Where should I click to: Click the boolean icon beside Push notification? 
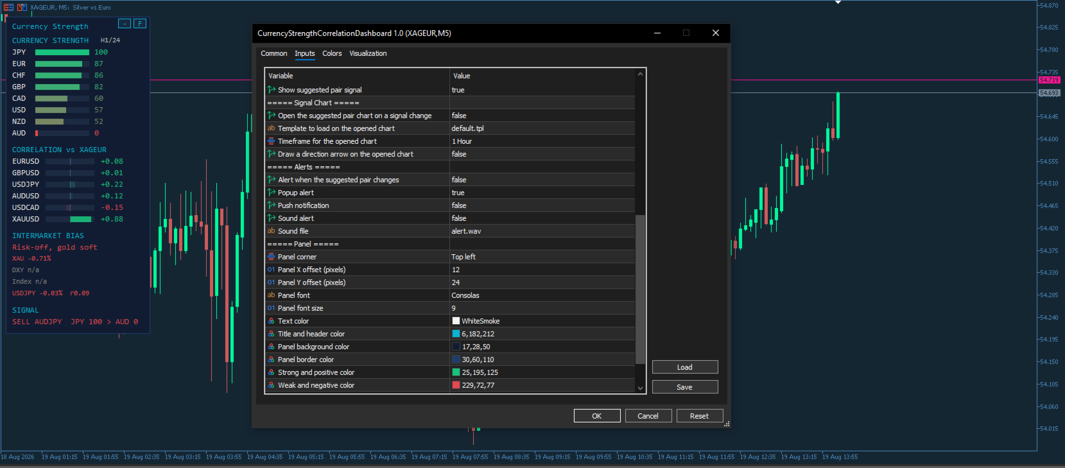pyautogui.click(x=272, y=205)
